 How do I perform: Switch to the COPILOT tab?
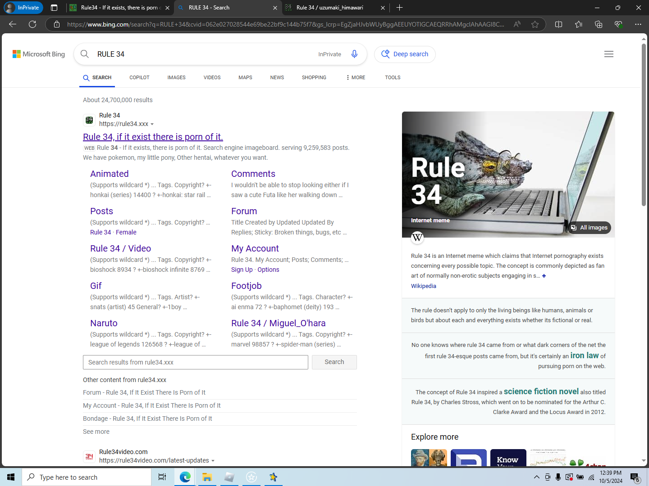tap(139, 77)
